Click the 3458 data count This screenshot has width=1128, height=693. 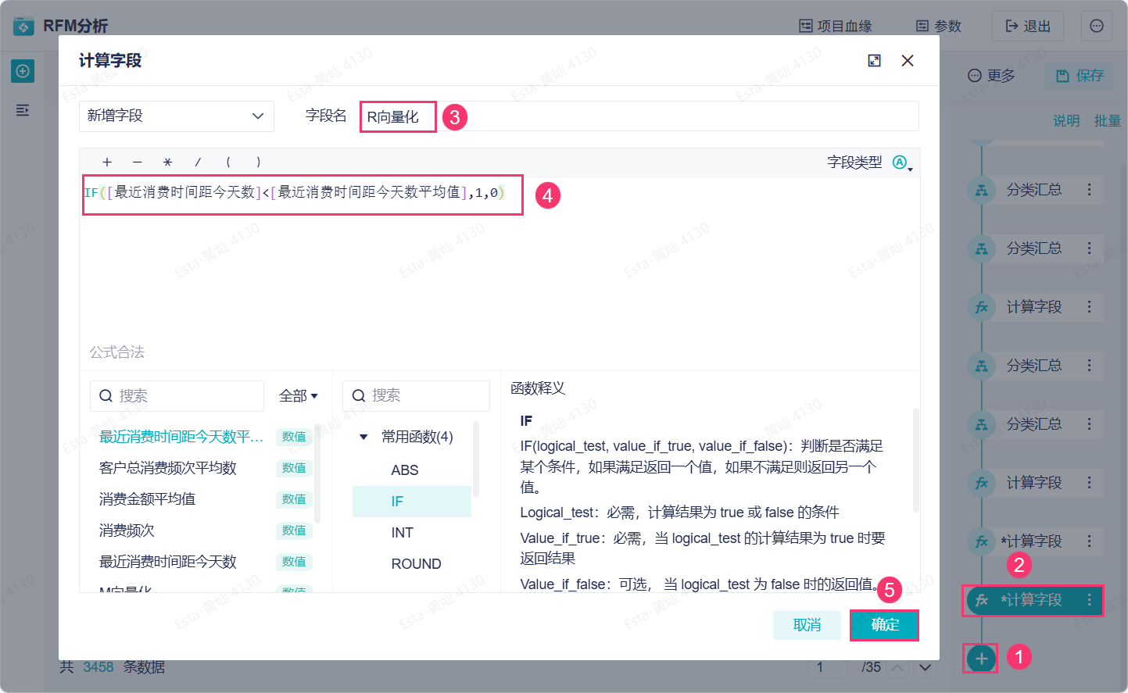click(x=98, y=667)
